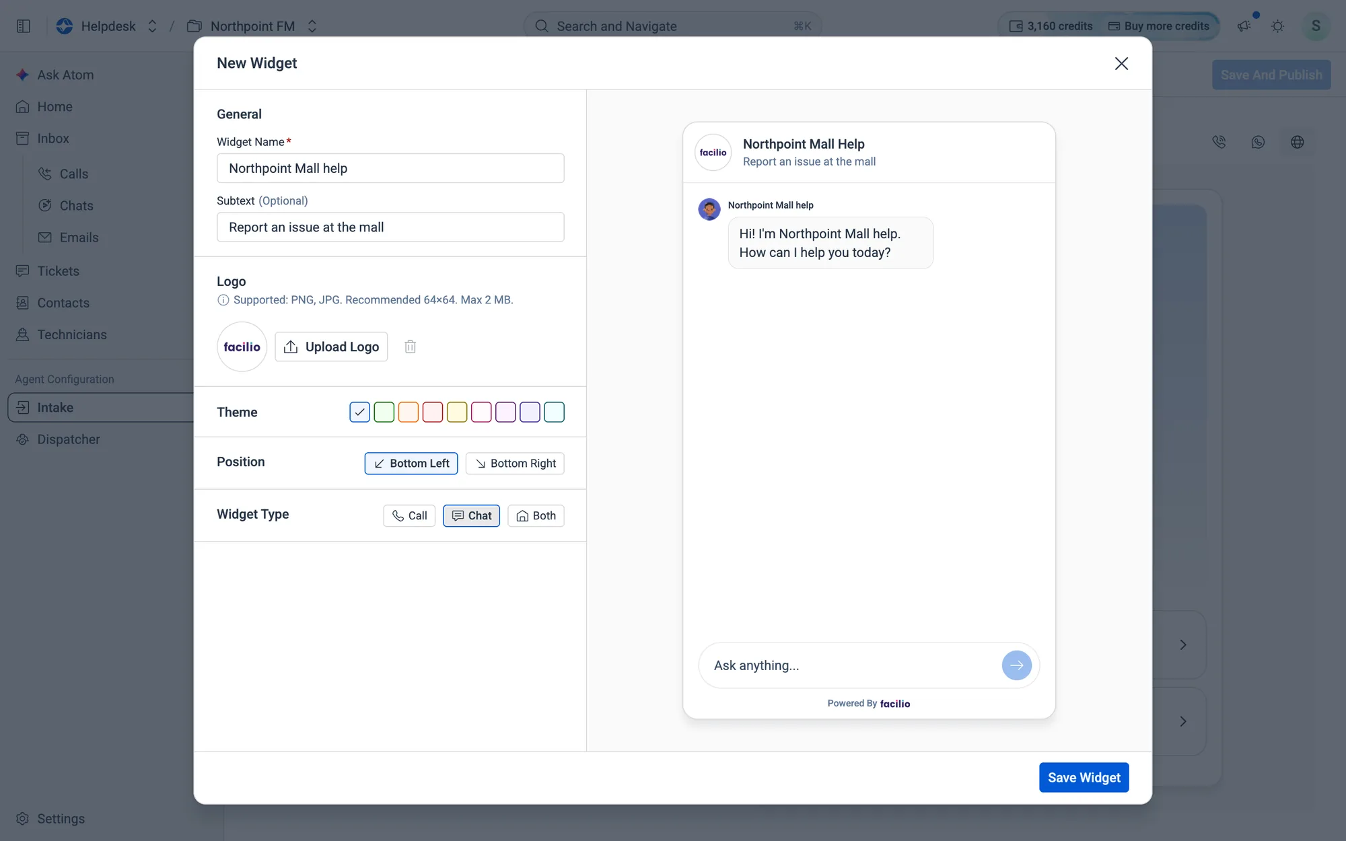
Task: Go to Home in sidebar
Action: click(55, 107)
